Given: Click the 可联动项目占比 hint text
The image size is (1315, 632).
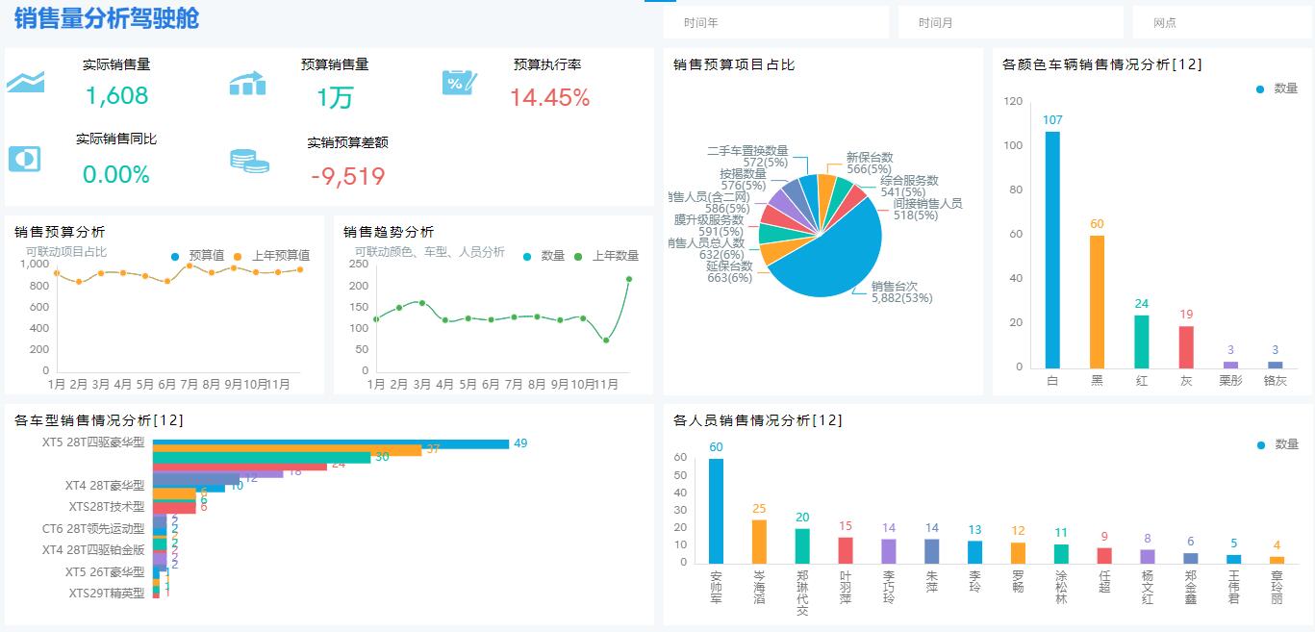Looking at the screenshot, I should click(66, 252).
